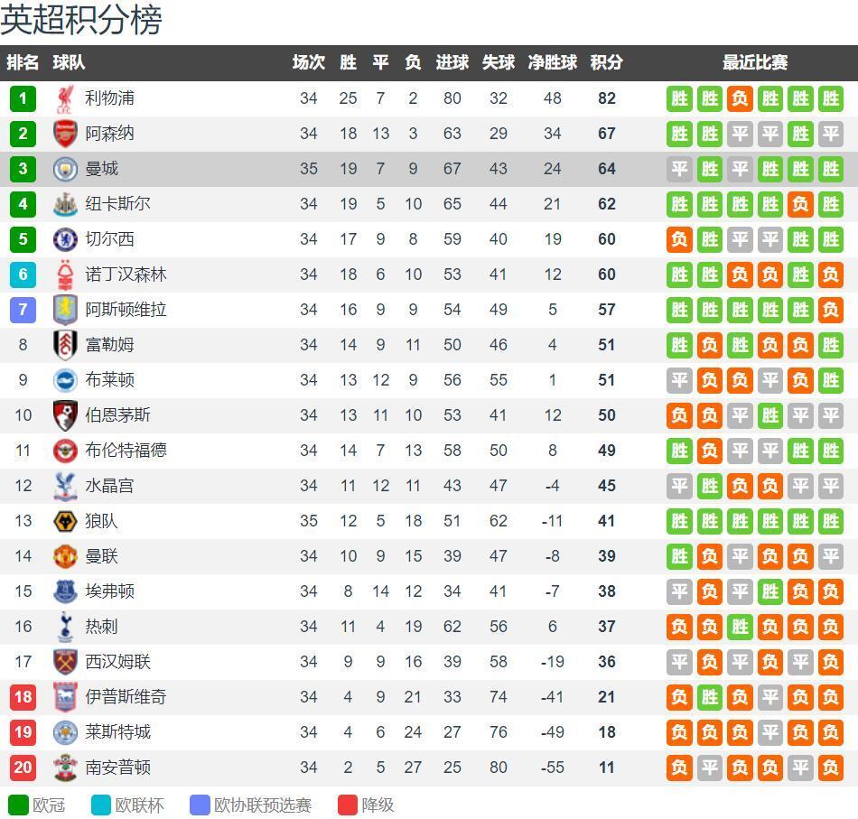This screenshot has width=858, height=819.
Task: Click Liverpool's orange 负 recent match badge
Action: coord(740,98)
